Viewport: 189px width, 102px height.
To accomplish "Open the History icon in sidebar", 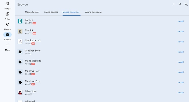I will tap(7, 24).
